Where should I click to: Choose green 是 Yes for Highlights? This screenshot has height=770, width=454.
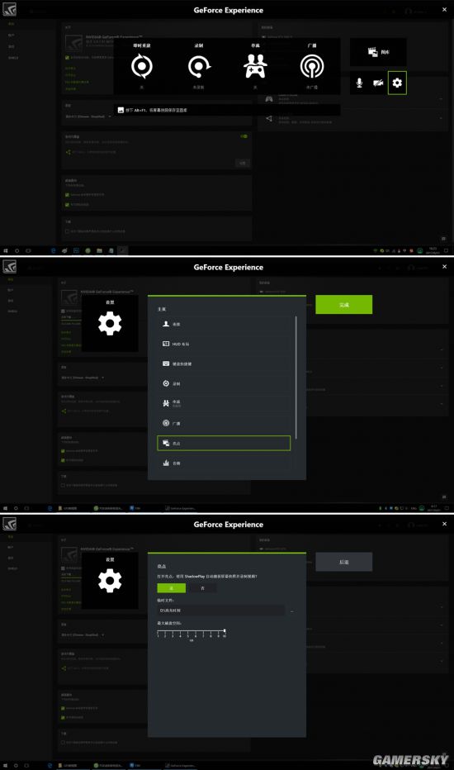coord(172,587)
